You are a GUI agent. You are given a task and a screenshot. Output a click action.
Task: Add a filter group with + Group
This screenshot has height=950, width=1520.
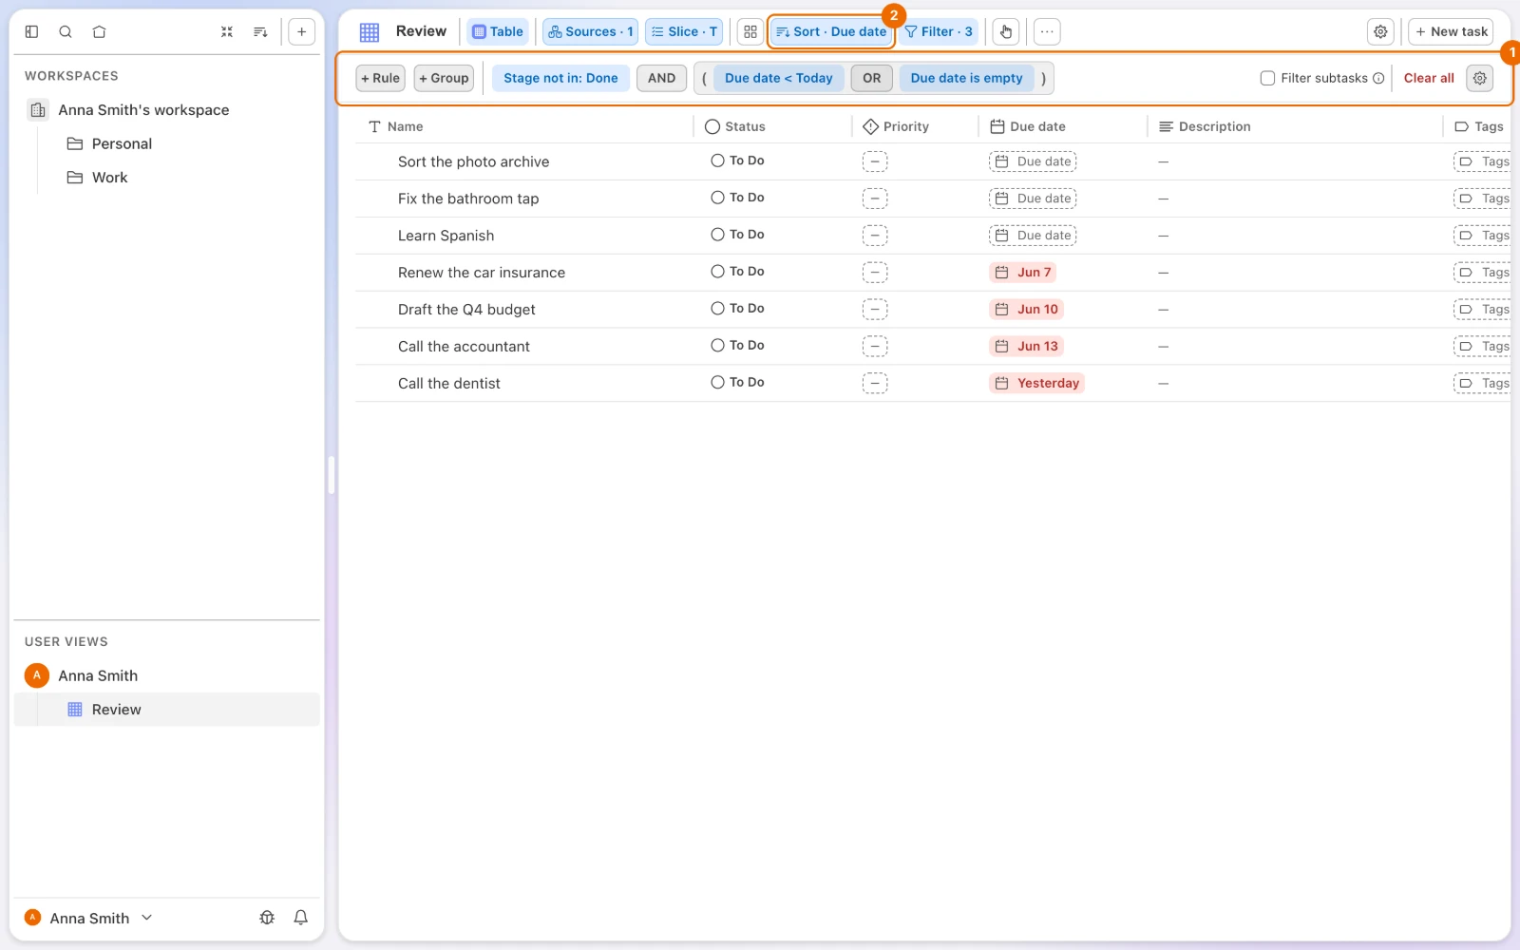(444, 78)
